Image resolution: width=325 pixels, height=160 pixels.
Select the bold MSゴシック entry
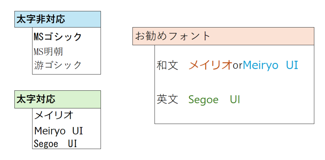[x=58, y=37]
